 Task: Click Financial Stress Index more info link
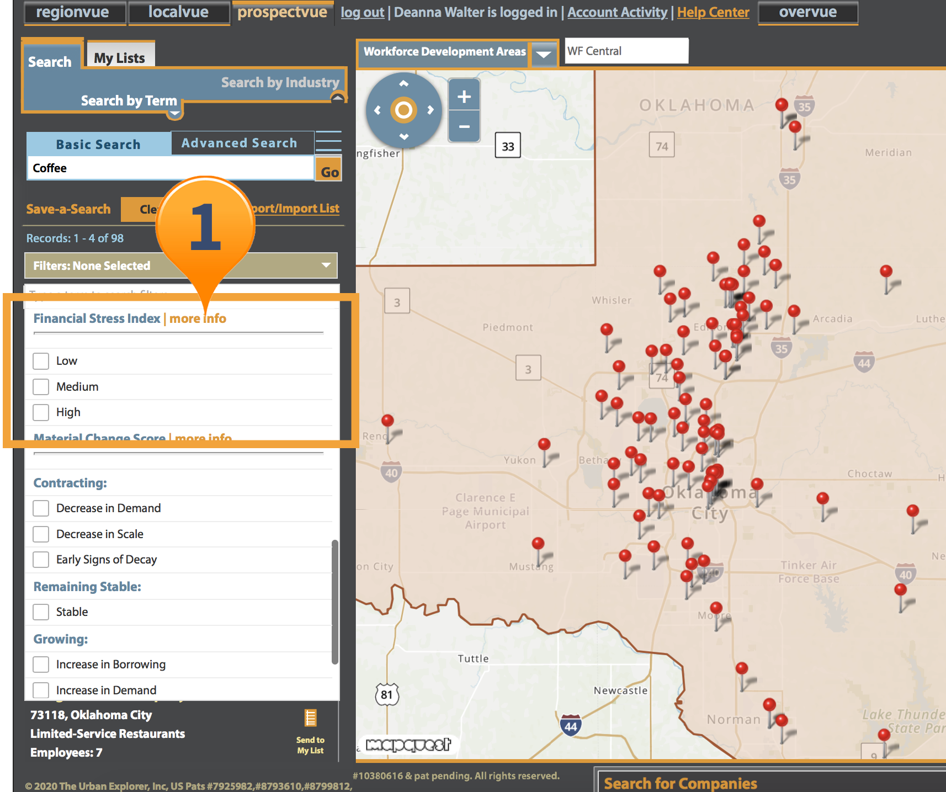pos(198,318)
